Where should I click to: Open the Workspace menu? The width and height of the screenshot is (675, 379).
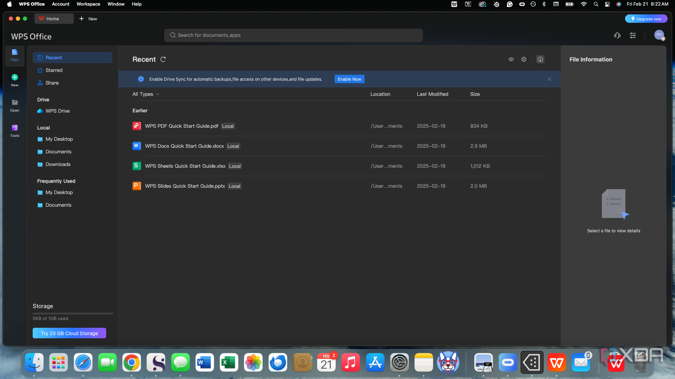pyautogui.click(x=88, y=4)
